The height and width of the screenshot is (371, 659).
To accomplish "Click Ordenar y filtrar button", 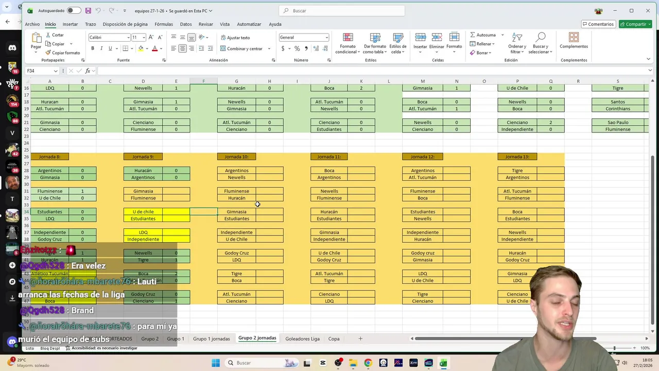I will 517,43.
